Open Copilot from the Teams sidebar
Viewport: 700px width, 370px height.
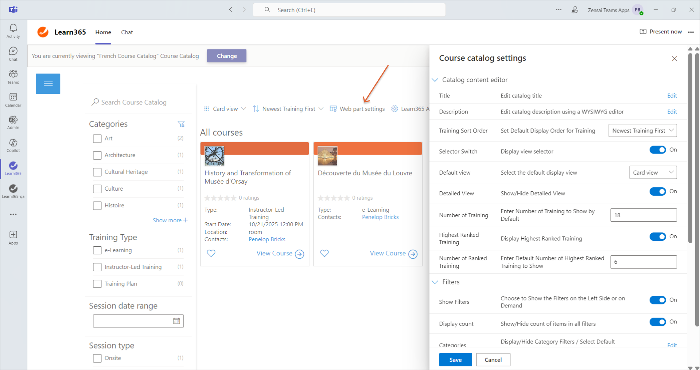coord(13,145)
